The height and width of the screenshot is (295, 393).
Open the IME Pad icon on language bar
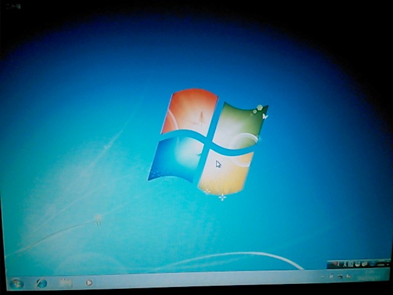(x=357, y=264)
